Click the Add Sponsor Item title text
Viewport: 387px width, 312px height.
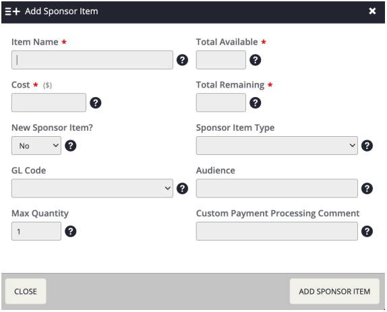61,11
